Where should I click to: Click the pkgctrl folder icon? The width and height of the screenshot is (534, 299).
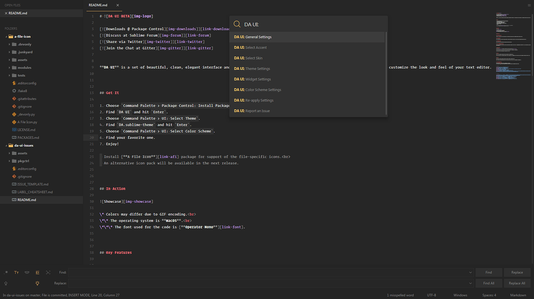[x=14, y=161]
